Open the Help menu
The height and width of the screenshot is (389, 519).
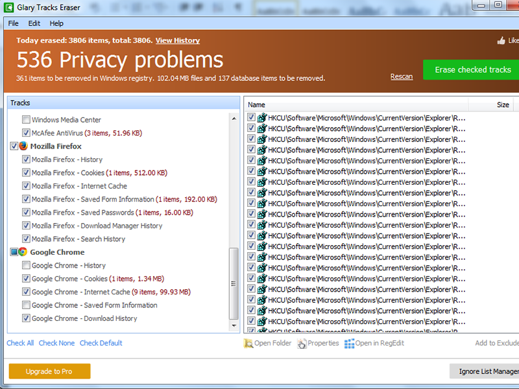(x=56, y=23)
